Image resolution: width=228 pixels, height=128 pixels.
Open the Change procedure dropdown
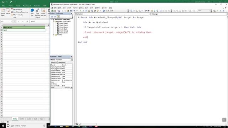click(227, 14)
